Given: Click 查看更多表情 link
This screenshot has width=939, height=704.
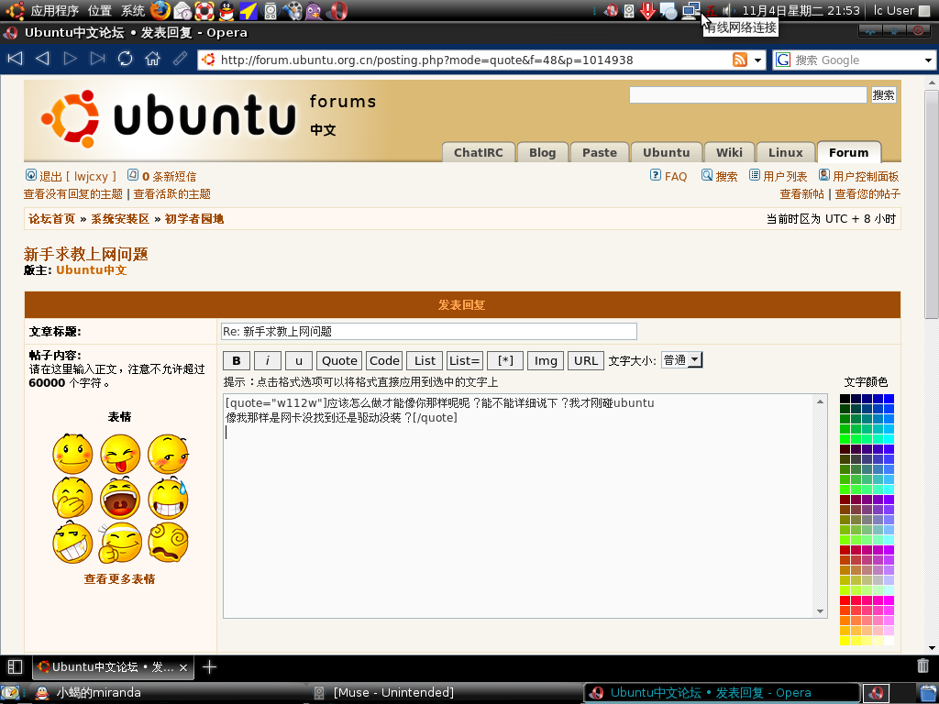Looking at the screenshot, I should click(120, 579).
